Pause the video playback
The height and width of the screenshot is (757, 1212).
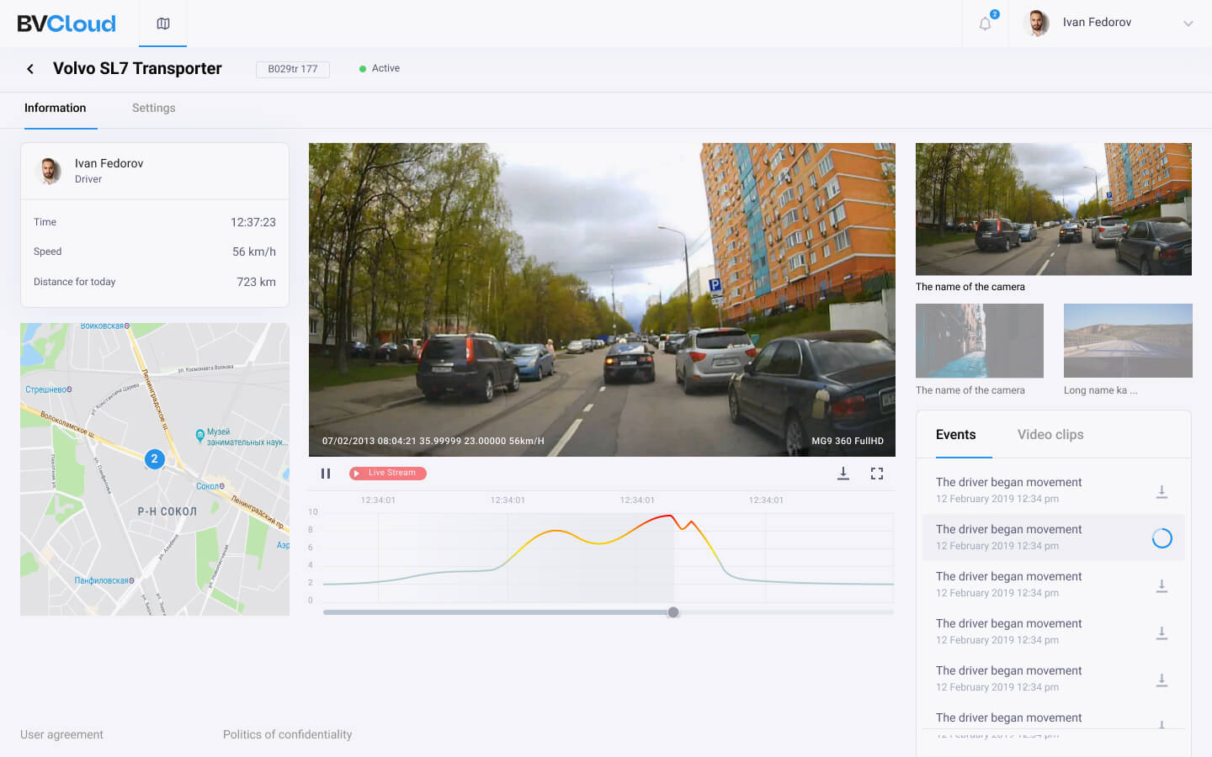coord(326,474)
